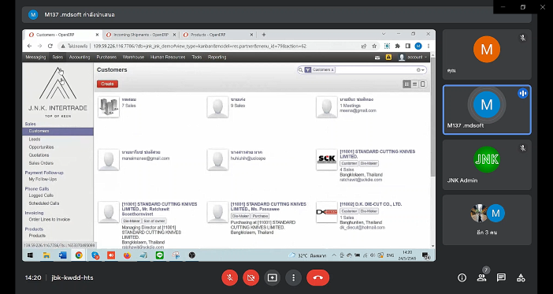Viewport: 553px width, 294px height.
Task: Turn on camera in the Meet control bar
Action: (251, 277)
